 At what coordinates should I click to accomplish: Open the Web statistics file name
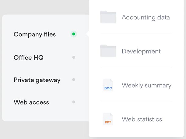tap(142, 119)
